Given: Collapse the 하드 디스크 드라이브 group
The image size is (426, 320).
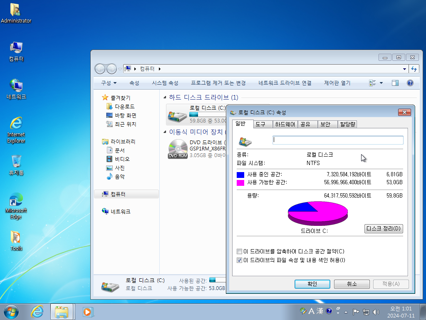Looking at the screenshot, I should [165, 97].
